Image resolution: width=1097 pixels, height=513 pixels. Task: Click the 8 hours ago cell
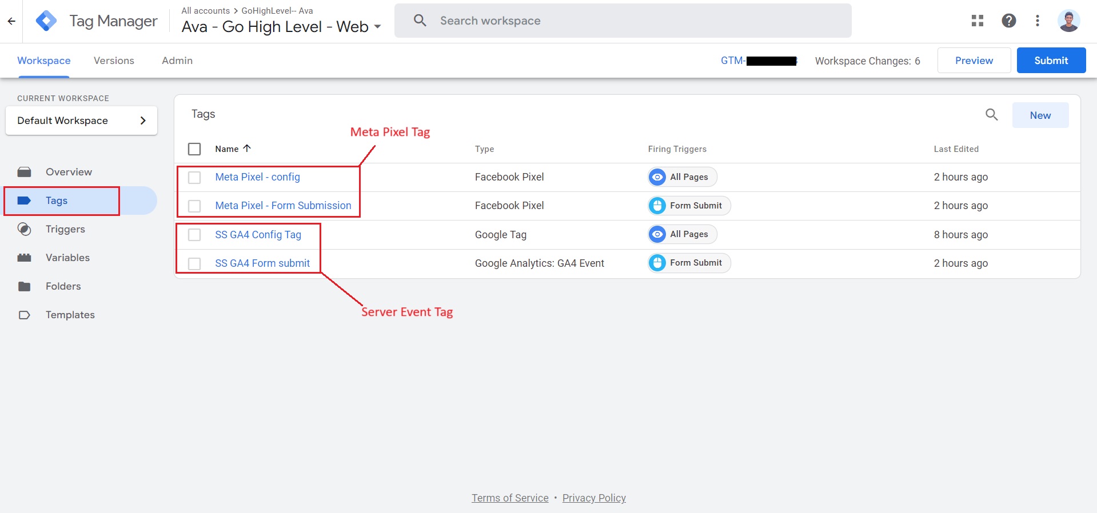pos(960,235)
